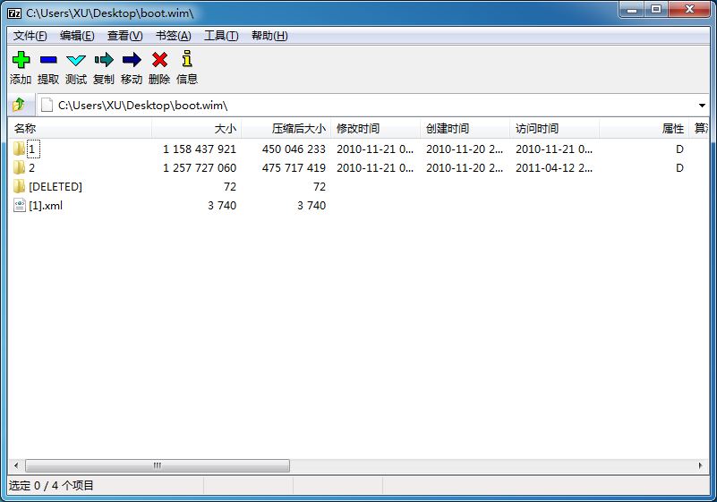
Task: Open the Bookmarks (书签) menu
Action: (173, 36)
